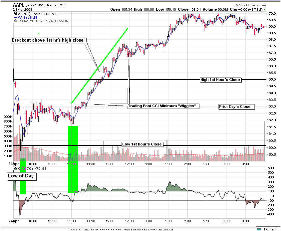The width and height of the screenshot is (281, 231).
Task: Click the 'Low 159.19' value
Action: click(166, 10)
